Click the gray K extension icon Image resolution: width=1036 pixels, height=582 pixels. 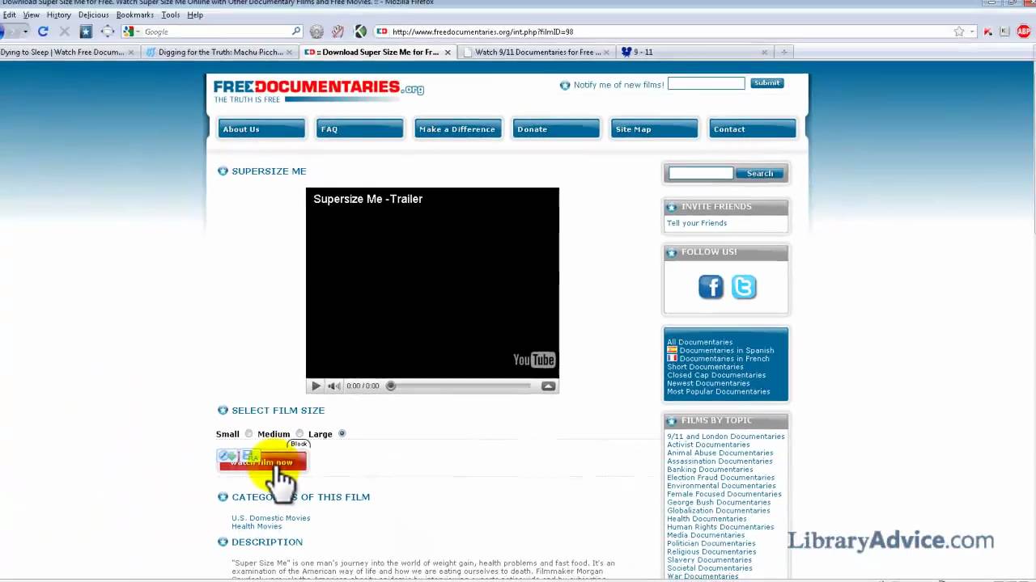coord(1005,32)
